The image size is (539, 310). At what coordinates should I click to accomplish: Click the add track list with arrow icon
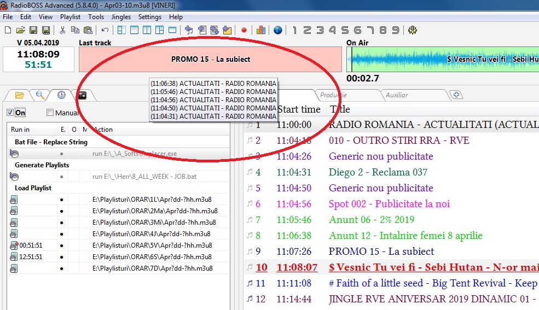click(215, 30)
